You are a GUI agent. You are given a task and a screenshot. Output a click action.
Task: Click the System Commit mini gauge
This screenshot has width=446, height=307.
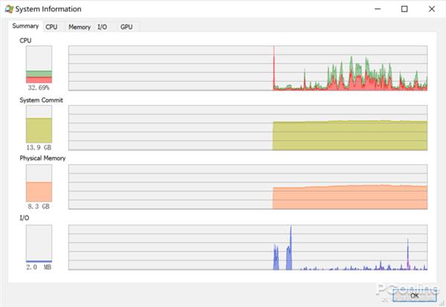[39, 124]
